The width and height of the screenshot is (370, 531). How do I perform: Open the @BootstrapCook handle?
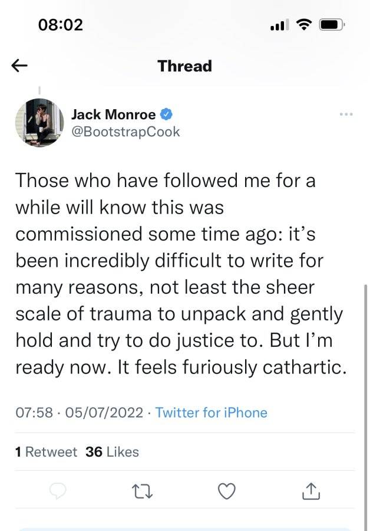[x=125, y=132]
